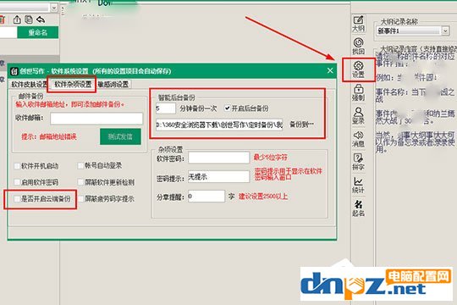The image size is (457, 305).
Task: Click the 抓图 icon in the sidebar
Action: 358,46
